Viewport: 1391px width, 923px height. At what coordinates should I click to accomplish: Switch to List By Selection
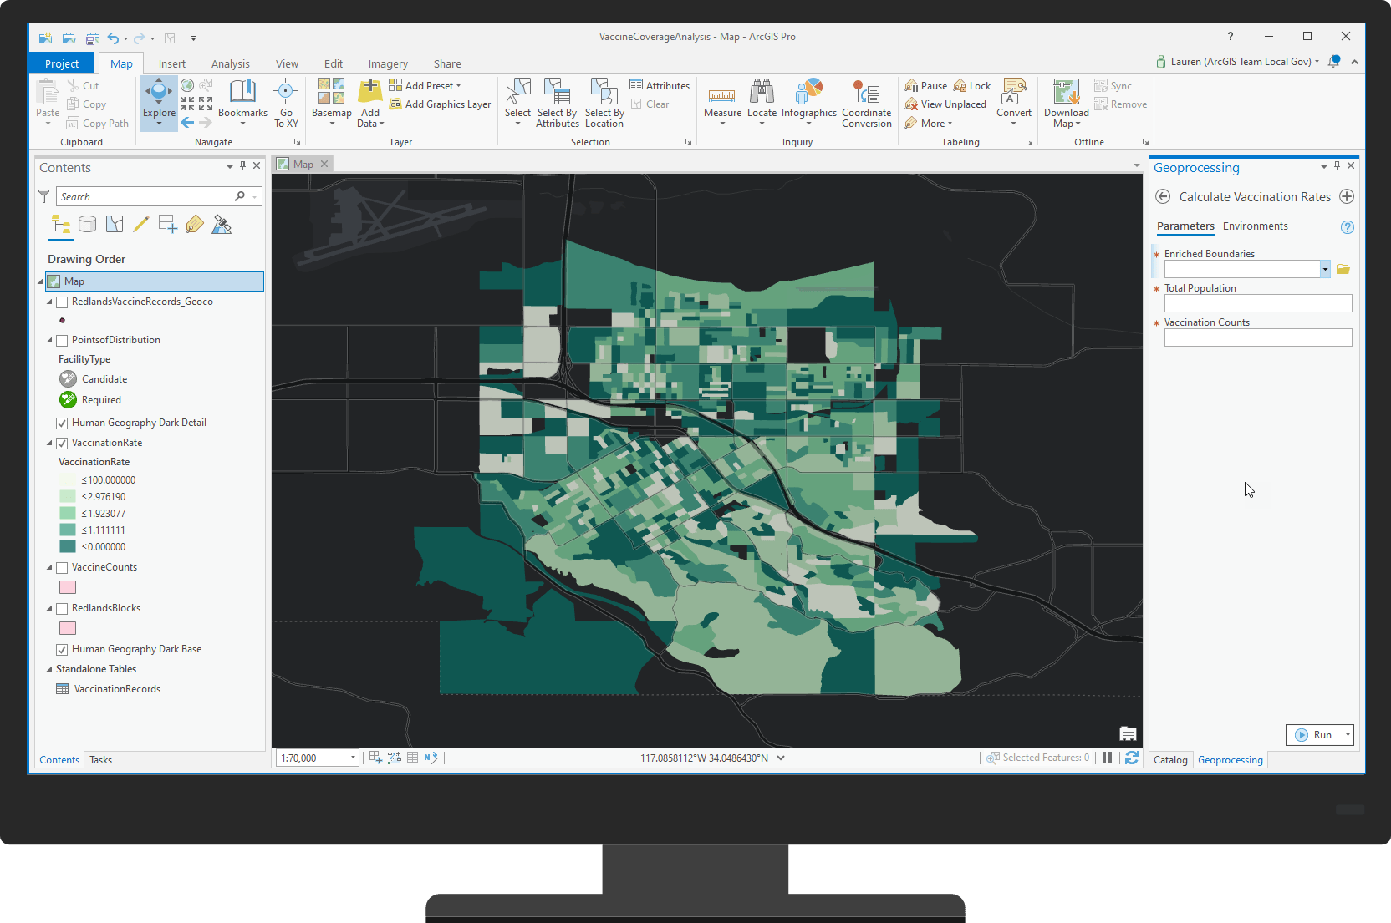115,224
